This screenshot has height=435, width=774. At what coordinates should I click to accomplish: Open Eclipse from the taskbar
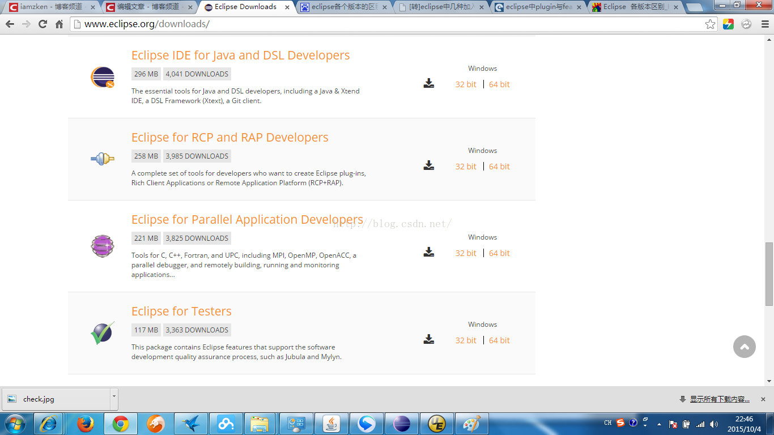pyautogui.click(x=402, y=424)
